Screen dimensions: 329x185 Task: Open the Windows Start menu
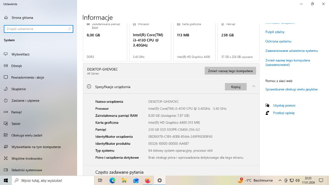6,180
